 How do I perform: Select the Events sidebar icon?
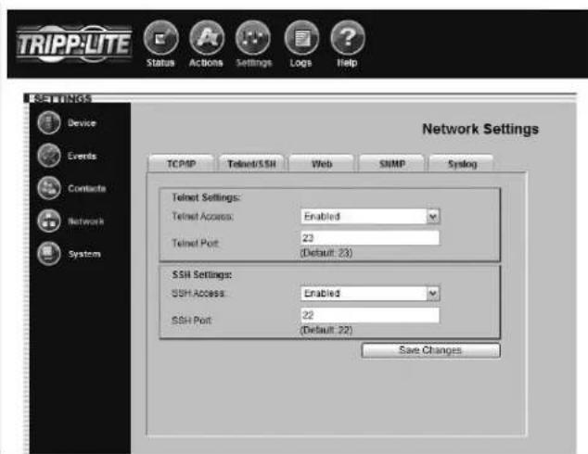point(49,155)
